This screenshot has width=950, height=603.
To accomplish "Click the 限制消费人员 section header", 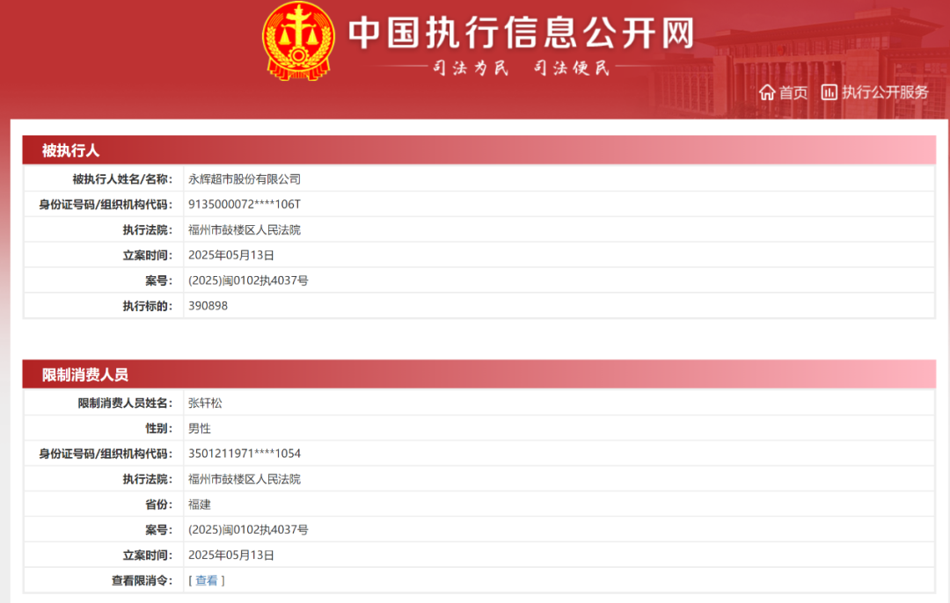I will pyautogui.click(x=479, y=374).
